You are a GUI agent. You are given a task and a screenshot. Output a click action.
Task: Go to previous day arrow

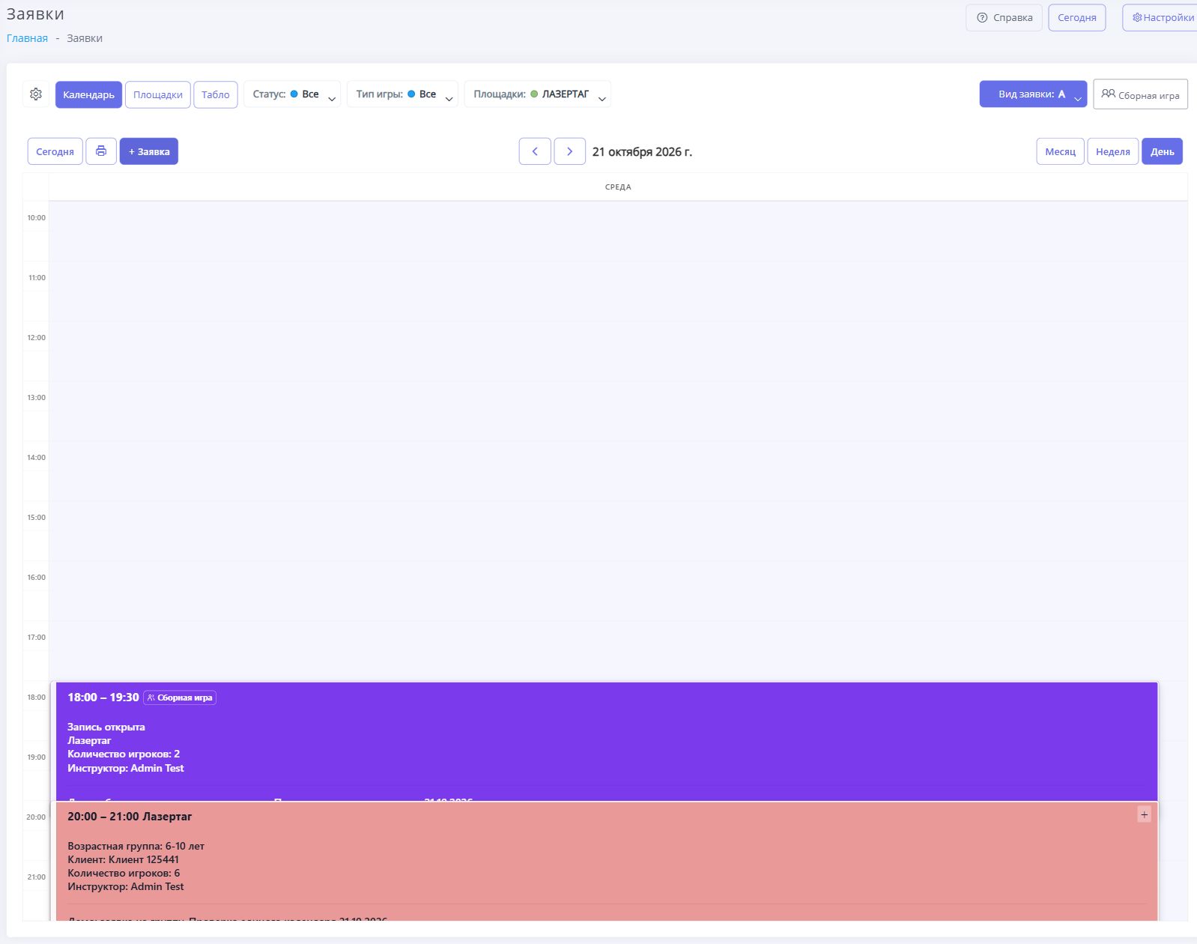535,151
